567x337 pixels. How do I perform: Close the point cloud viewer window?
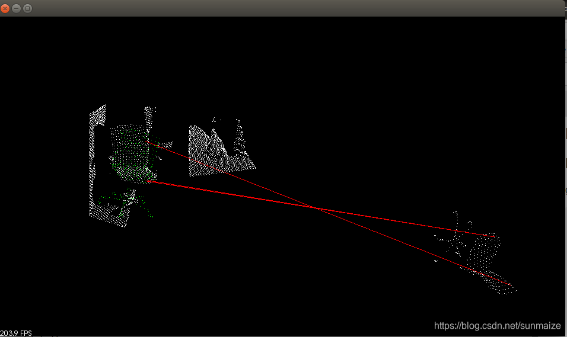click(x=5, y=8)
